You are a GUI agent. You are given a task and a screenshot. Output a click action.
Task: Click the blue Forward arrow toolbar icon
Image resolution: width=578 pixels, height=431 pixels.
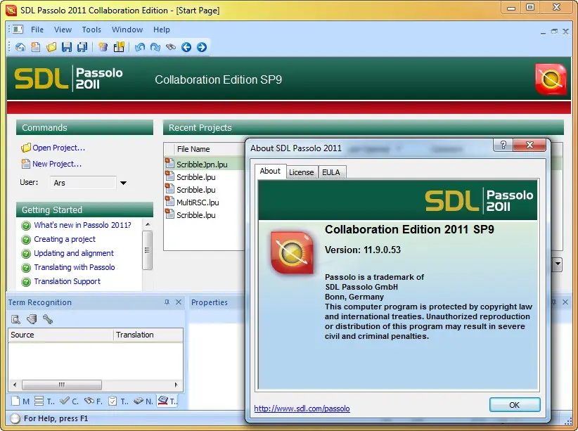202,47
